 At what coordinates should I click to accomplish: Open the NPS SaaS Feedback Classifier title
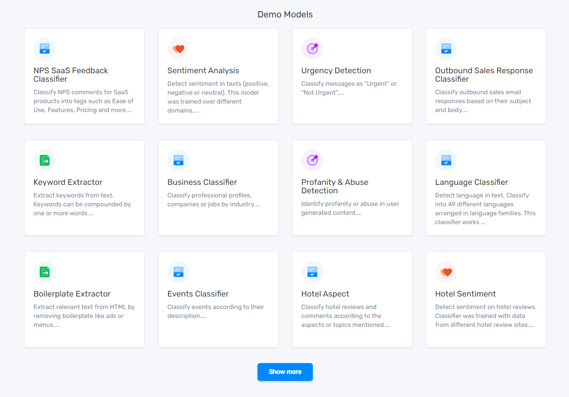(x=71, y=75)
